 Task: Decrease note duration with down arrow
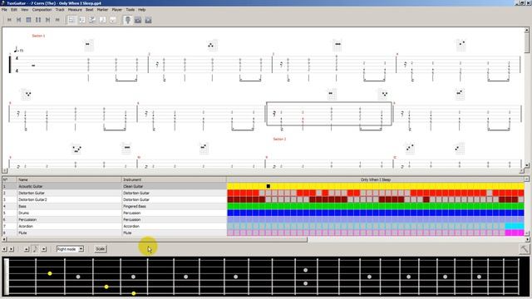click(44, 249)
